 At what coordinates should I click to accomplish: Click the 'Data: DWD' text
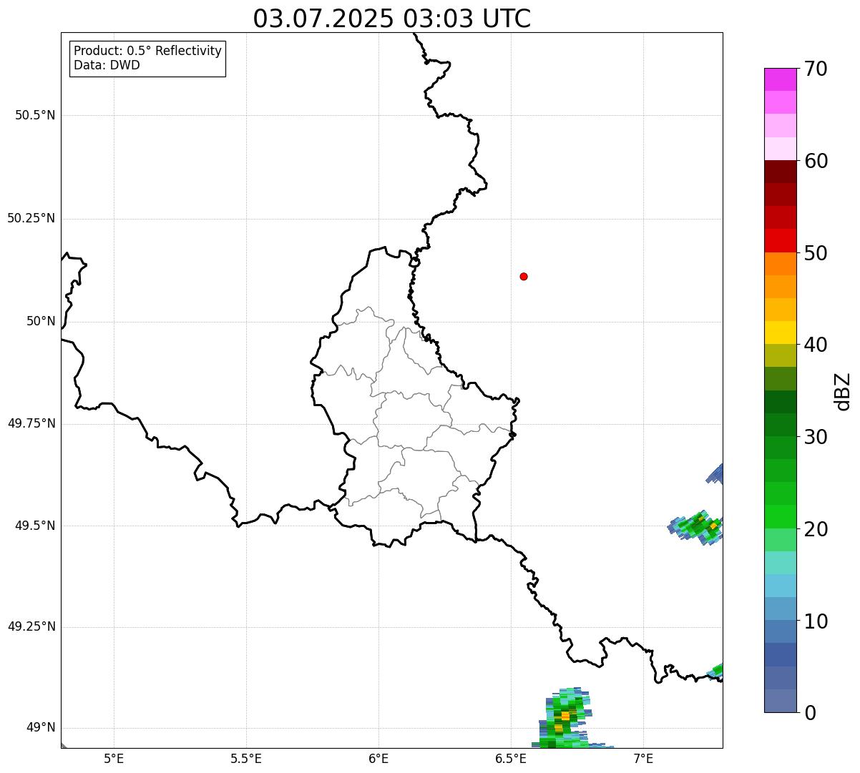(107, 65)
